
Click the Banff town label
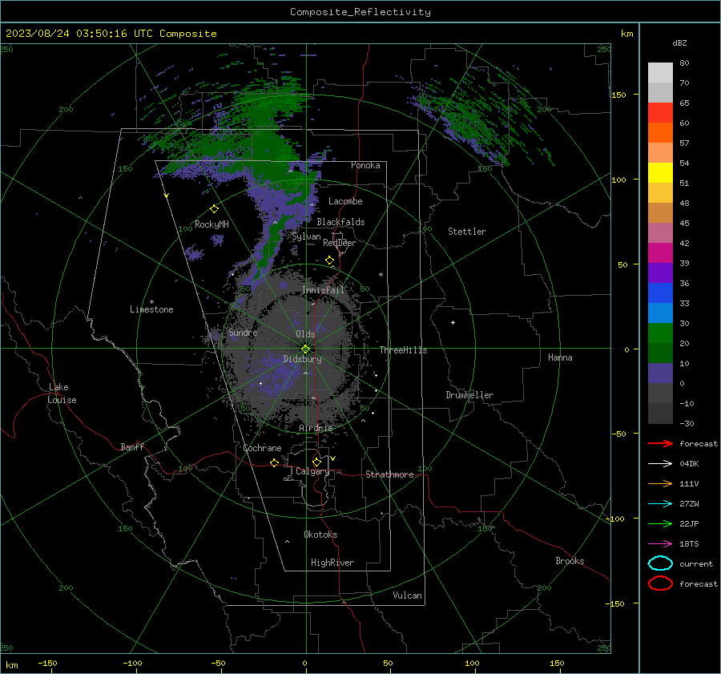tap(132, 446)
